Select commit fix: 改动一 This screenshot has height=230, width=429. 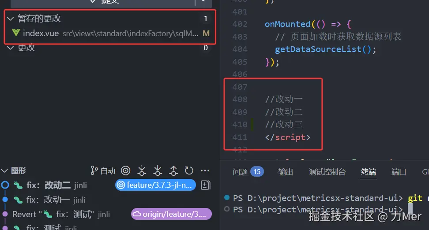(56, 200)
